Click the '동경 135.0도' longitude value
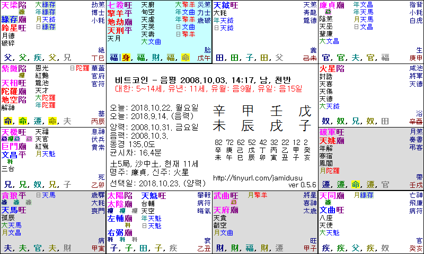 pos(132,144)
